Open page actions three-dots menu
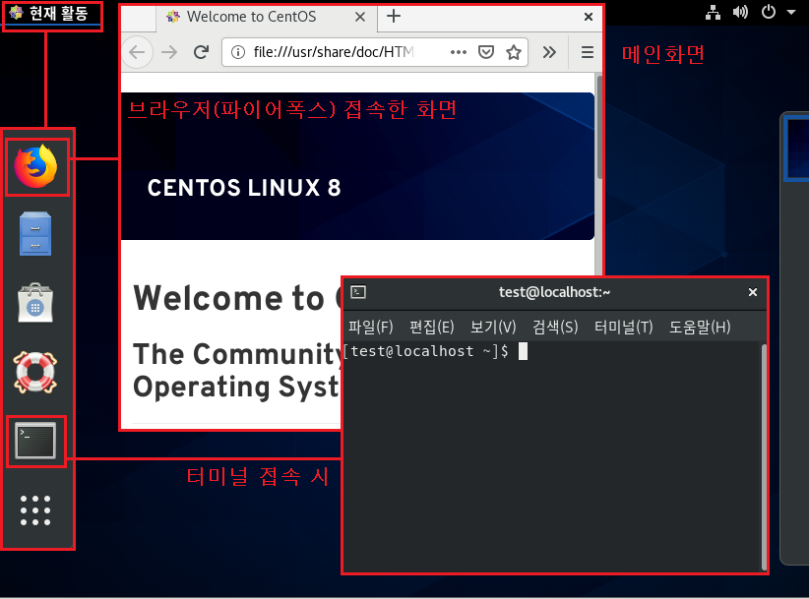Viewport: 809px width, 599px height. coord(459,52)
